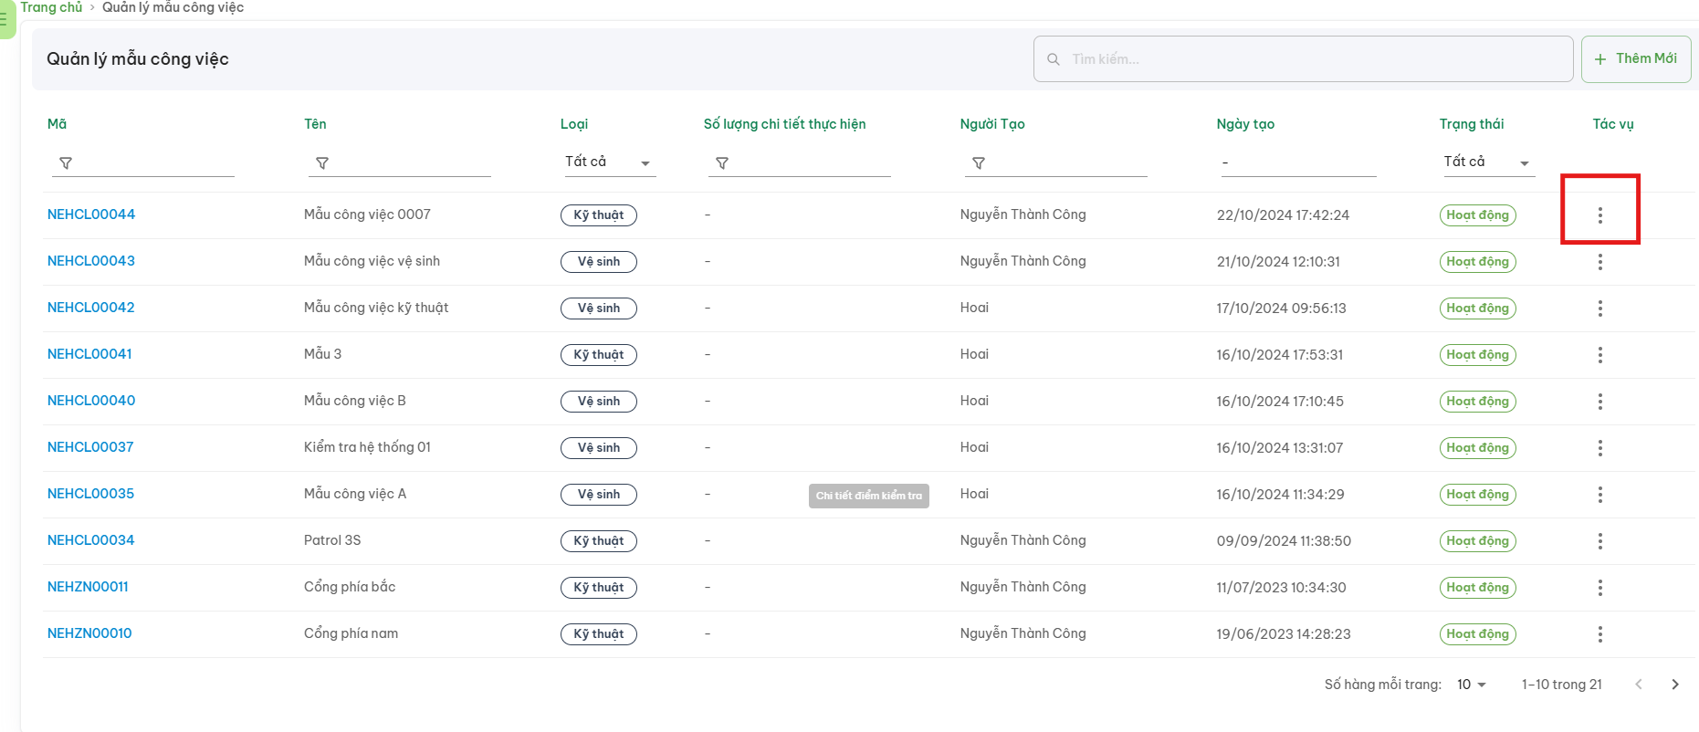Click Vệ sinh tag in NEHCL00043 row
This screenshot has height=732, width=1699.
599,262
